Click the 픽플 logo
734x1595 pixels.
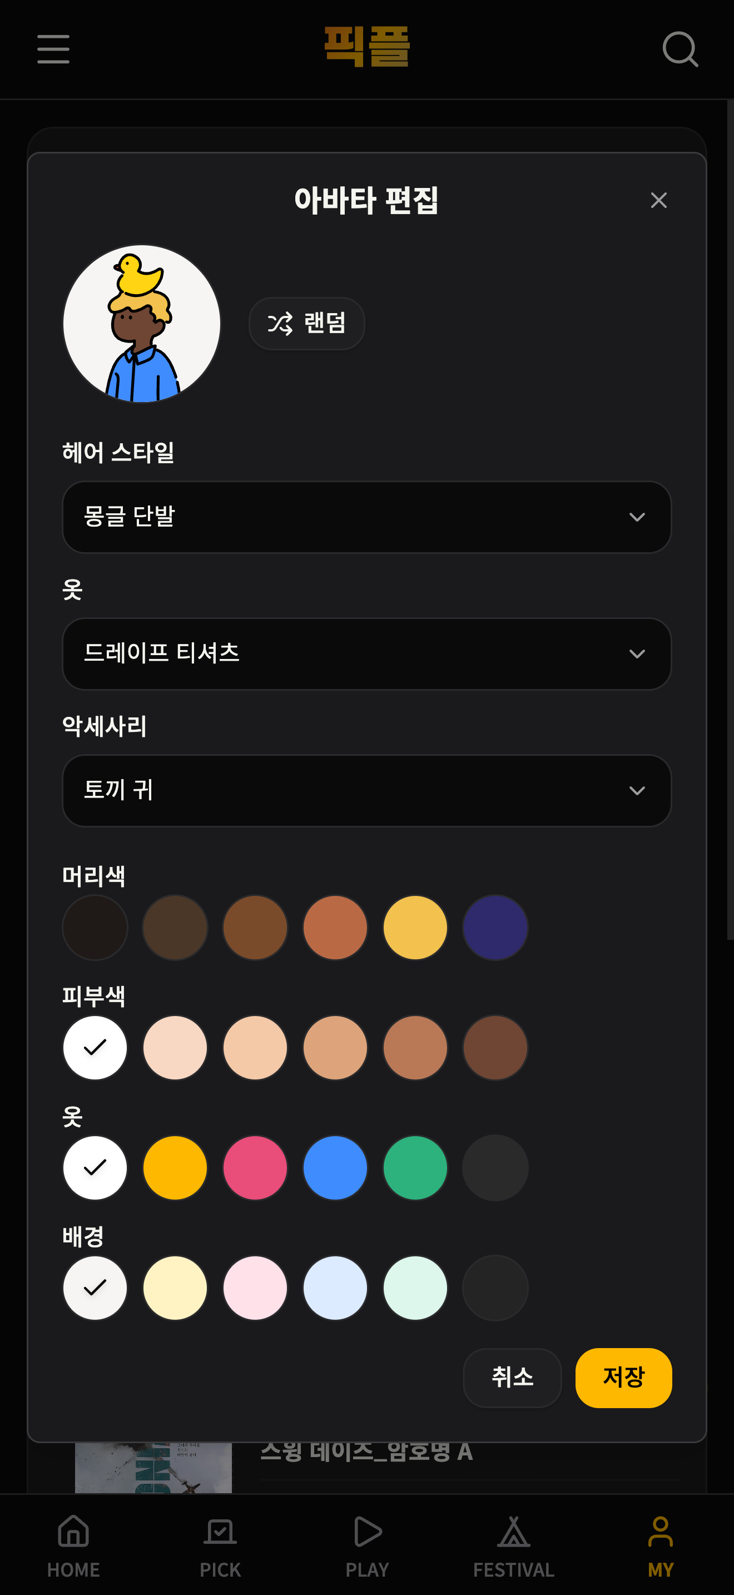tap(367, 47)
